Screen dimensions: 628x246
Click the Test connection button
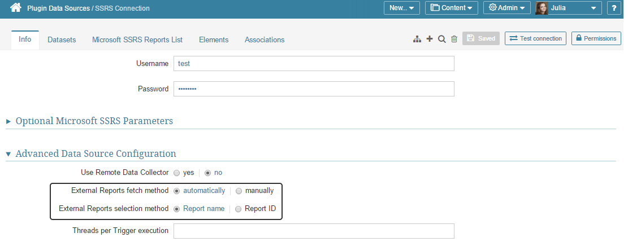[535, 38]
